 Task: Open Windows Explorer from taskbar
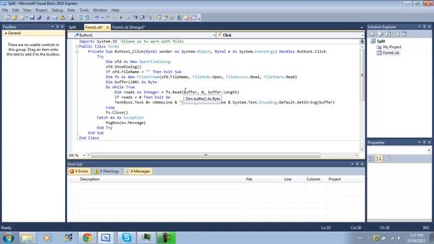pos(27,238)
